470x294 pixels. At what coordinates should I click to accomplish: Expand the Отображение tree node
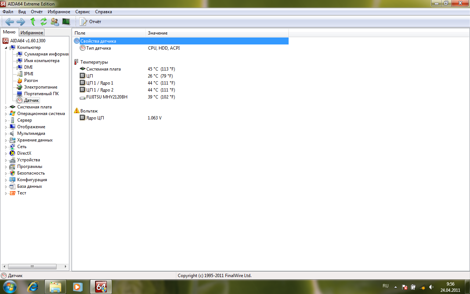click(x=6, y=127)
